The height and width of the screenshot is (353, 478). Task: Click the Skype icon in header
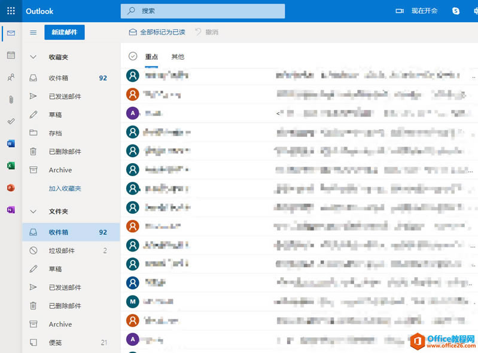coord(456,11)
